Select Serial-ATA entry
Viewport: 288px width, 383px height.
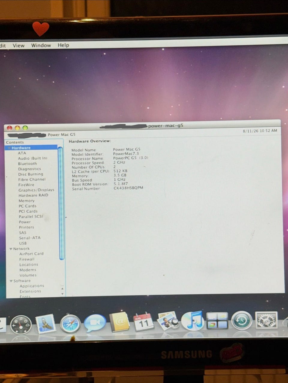click(30, 238)
